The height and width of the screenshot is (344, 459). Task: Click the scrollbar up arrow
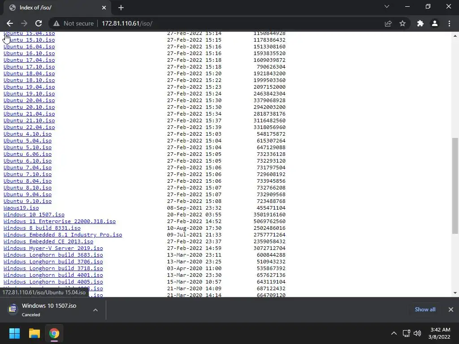pyautogui.click(x=455, y=36)
